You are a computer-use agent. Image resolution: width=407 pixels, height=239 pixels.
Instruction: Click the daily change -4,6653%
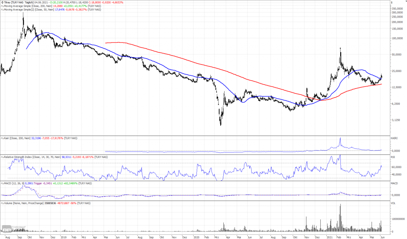click(117, 2)
